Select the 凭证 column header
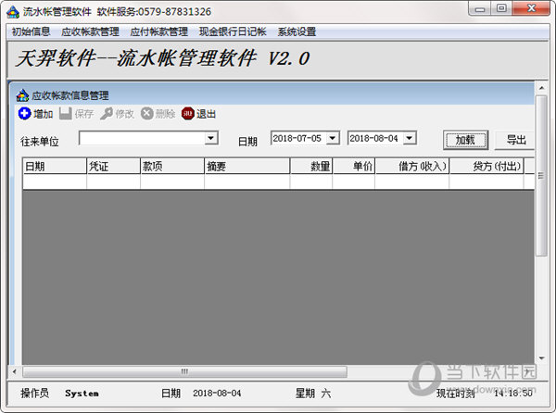 pos(113,166)
